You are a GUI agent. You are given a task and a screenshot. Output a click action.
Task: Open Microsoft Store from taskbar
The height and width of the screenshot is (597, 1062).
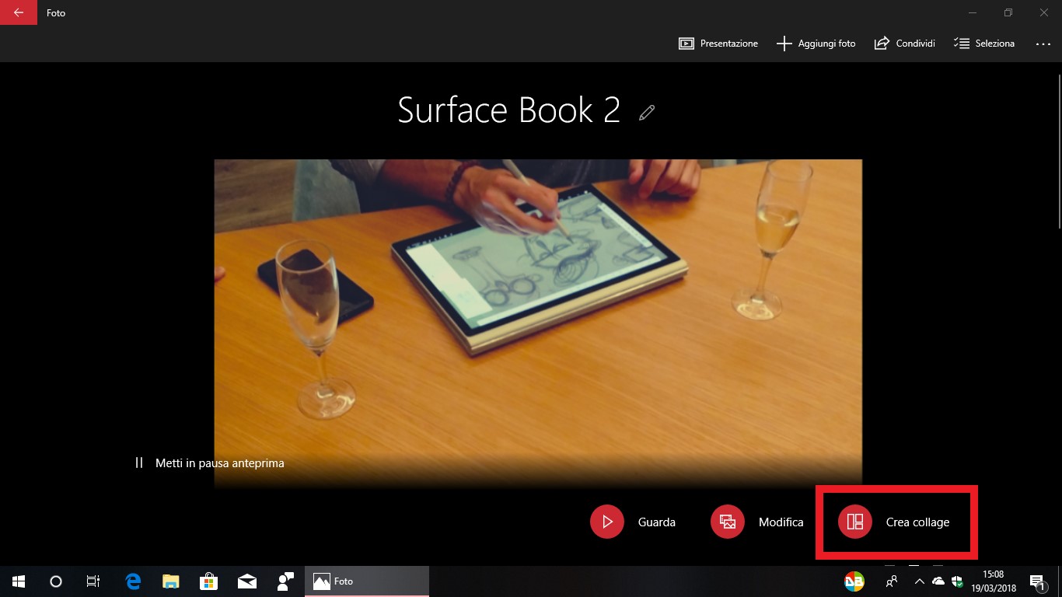coord(208,581)
